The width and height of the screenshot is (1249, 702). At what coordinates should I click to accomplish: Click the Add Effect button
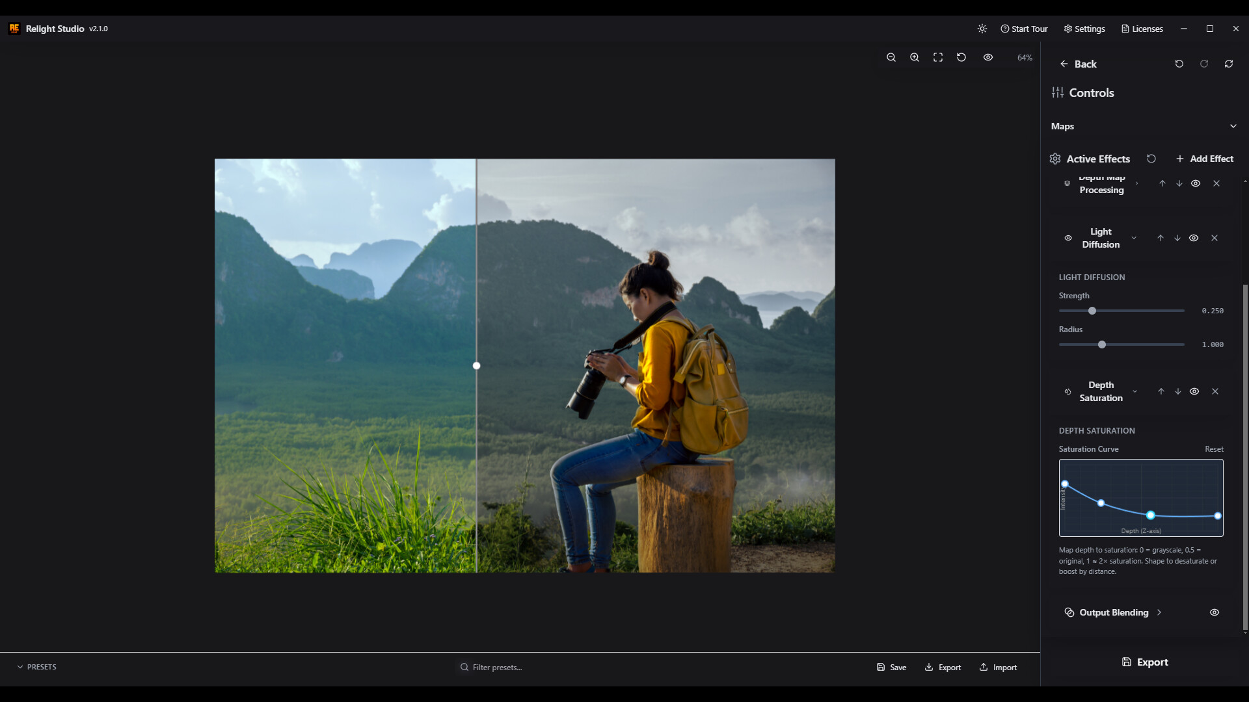tap(1205, 158)
